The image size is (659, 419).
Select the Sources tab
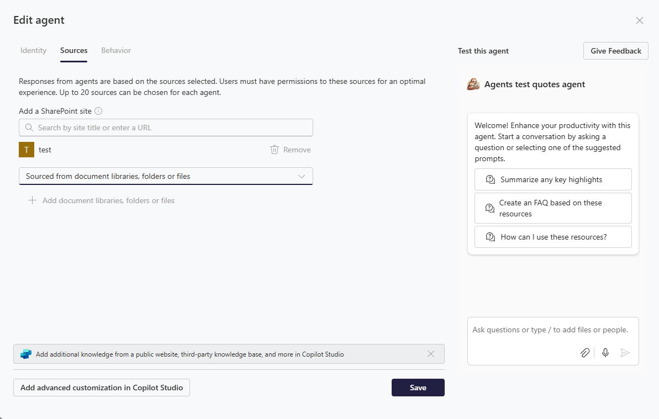click(x=73, y=50)
